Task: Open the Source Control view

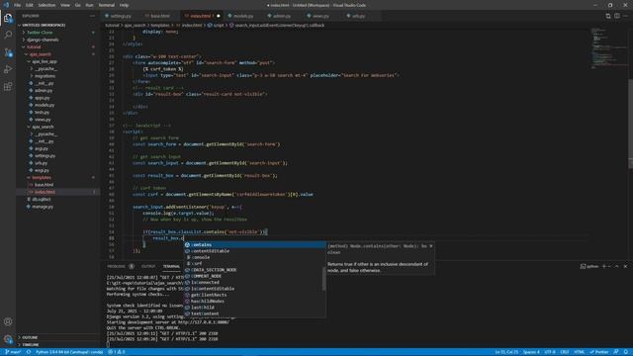Action: point(8,52)
